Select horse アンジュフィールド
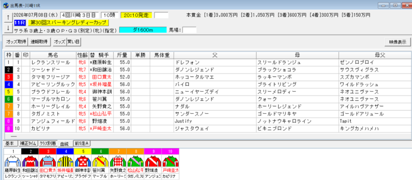The width and height of the screenshot is (412, 180). [53, 121]
